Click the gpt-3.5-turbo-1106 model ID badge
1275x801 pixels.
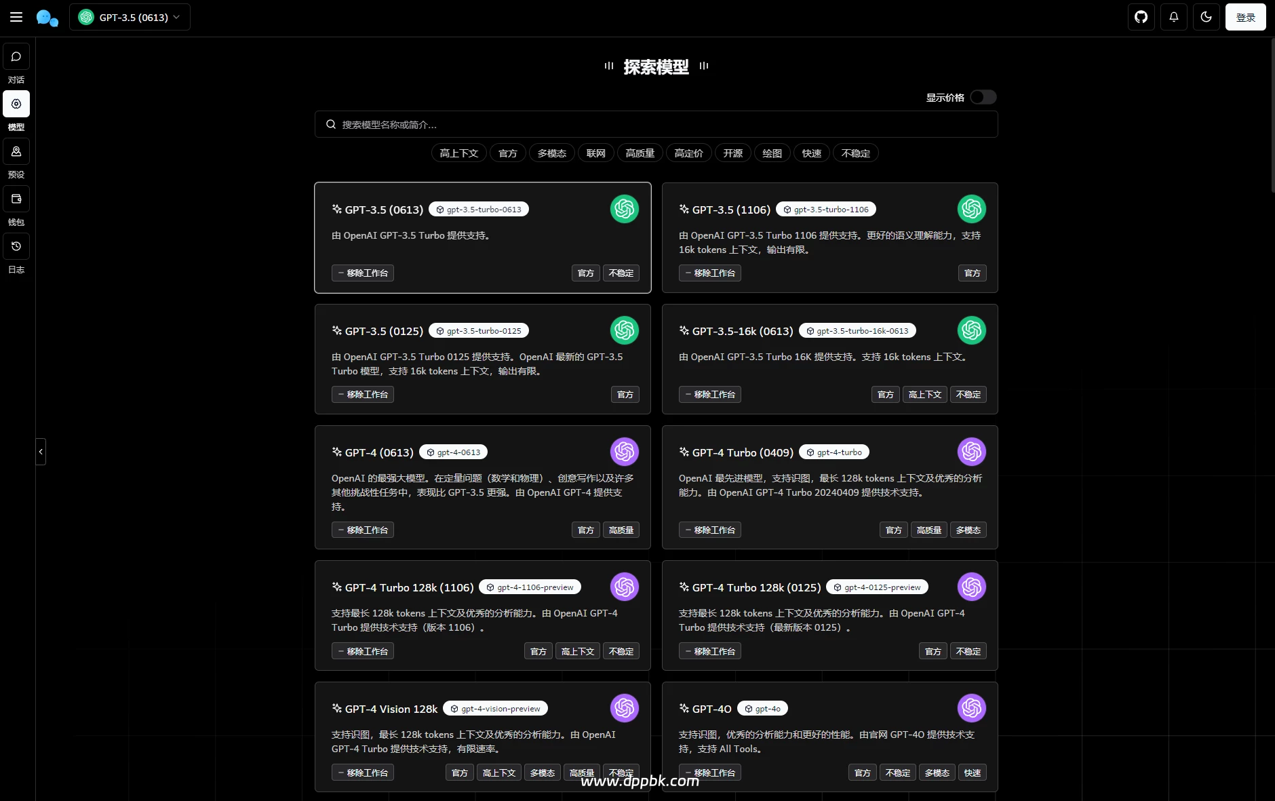click(826, 210)
